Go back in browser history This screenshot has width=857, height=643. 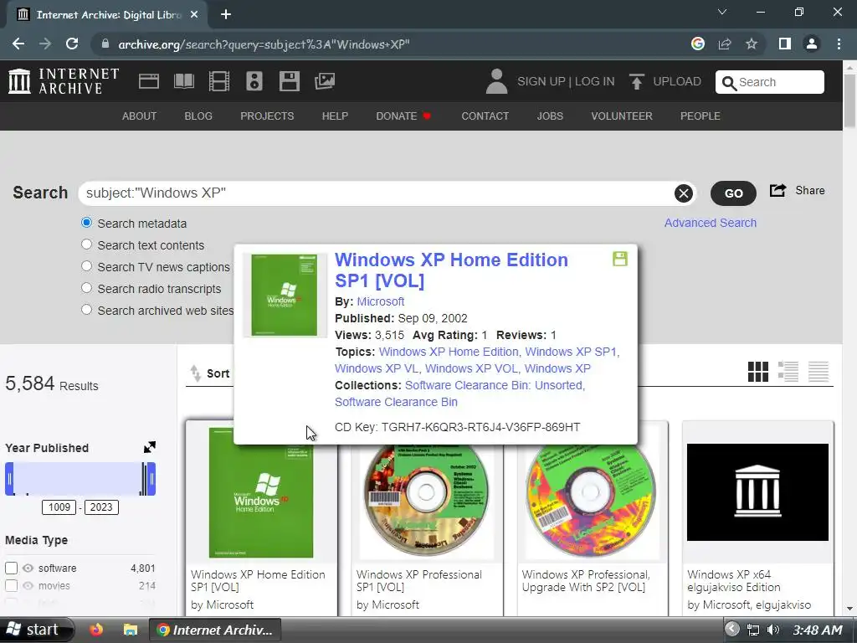18,44
